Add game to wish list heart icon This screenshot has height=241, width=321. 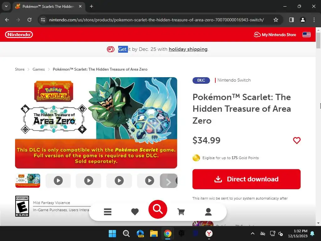coord(297,140)
